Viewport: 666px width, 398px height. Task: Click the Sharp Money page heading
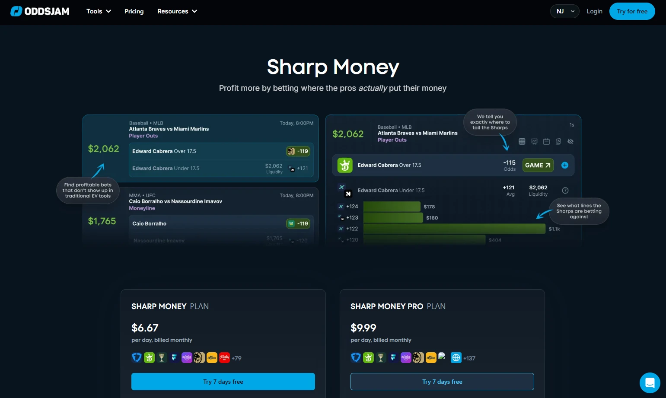333,67
